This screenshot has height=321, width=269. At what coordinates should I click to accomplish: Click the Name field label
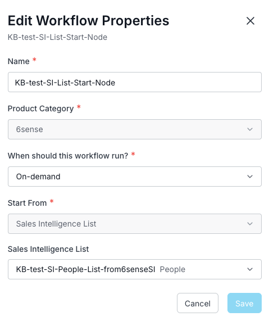point(19,61)
